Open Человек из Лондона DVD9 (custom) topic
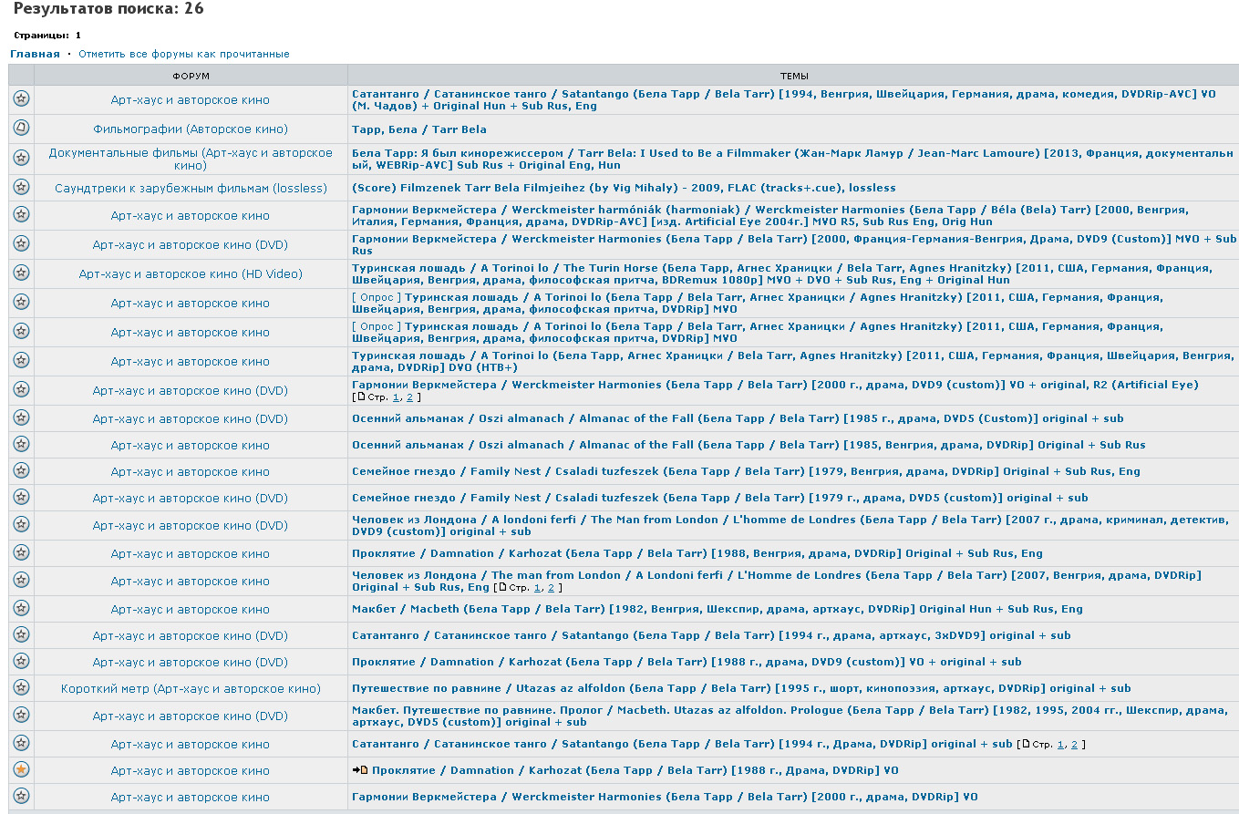1239x814 pixels. (x=790, y=525)
